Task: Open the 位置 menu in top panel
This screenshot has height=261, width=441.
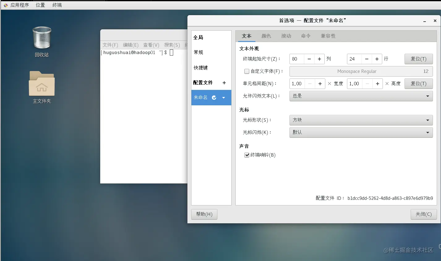Action: [40, 5]
